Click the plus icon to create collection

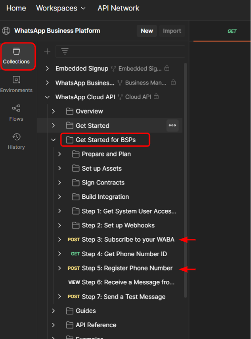(x=47, y=51)
